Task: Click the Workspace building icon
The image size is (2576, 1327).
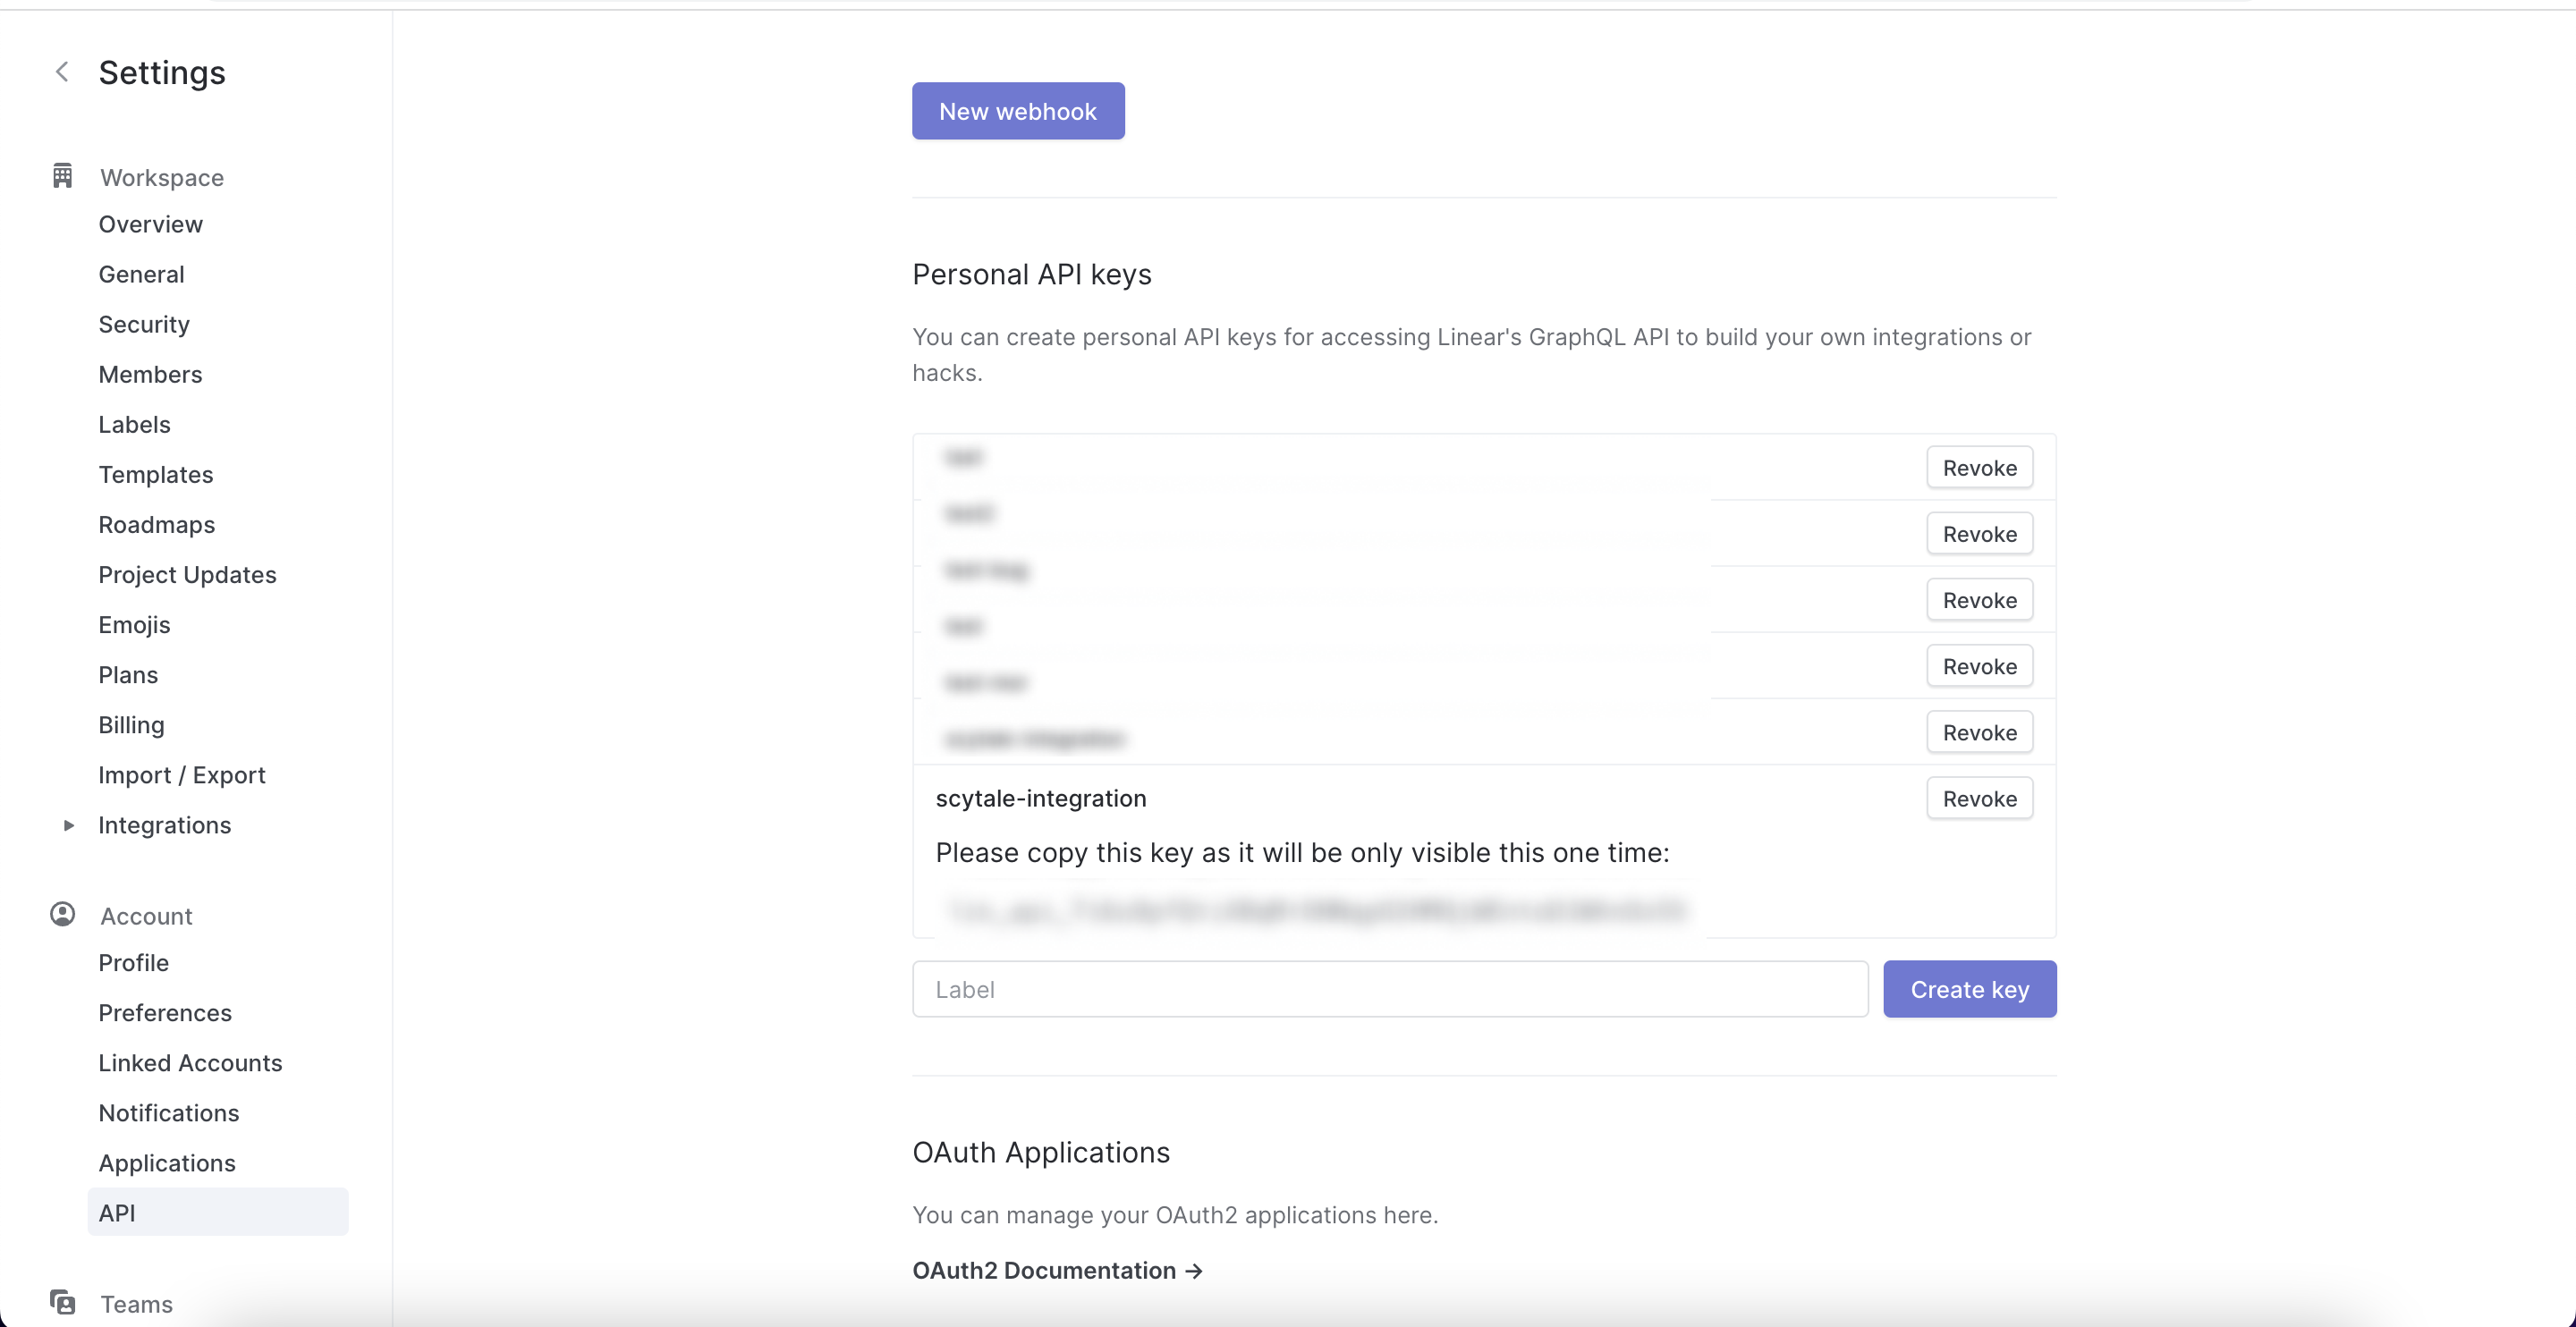Action: [62, 176]
